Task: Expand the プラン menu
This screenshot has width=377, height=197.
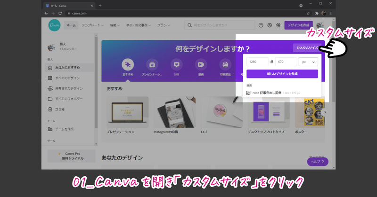Action: pyautogui.click(x=164, y=25)
